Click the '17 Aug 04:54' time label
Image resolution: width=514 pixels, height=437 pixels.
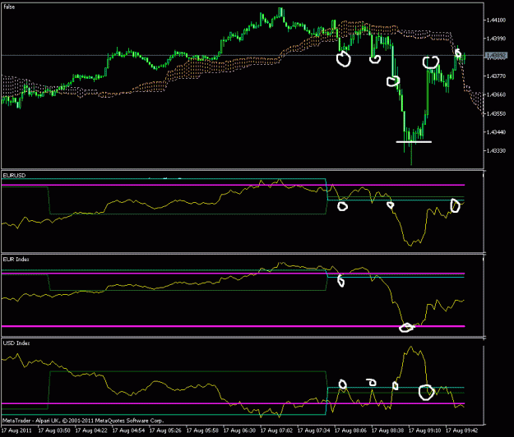(x=128, y=430)
